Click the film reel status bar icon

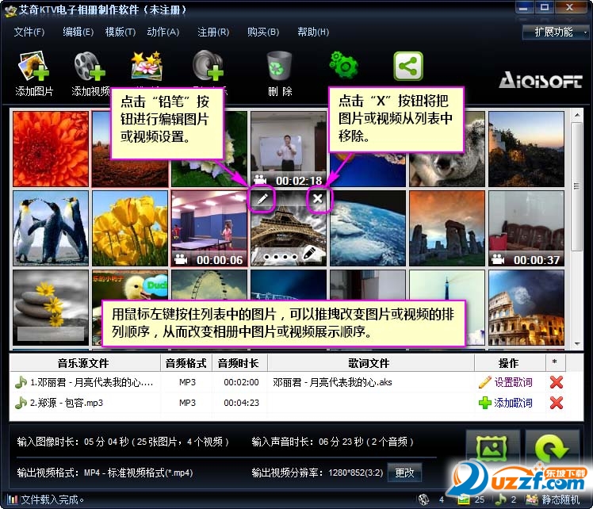[x=423, y=499]
